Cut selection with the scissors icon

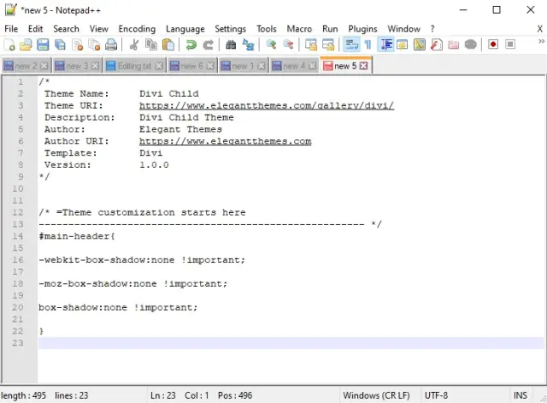click(x=134, y=44)
